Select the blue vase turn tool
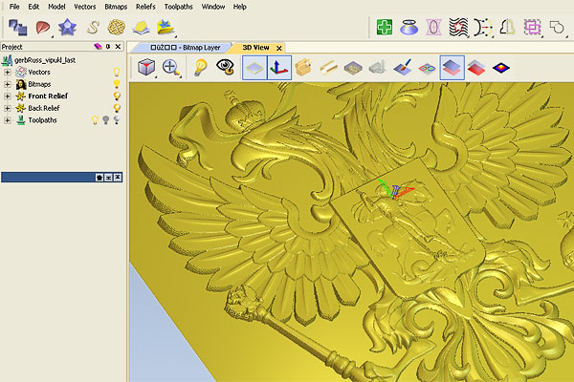This screenshot has height=382, width=574. pyautogui.click(x=408, y=28)
